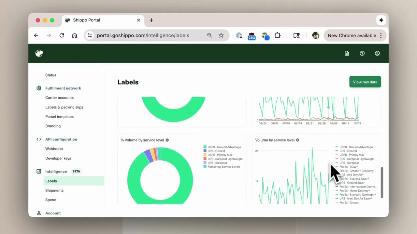
Task: Open a new tab with plus button
Action: [151, 20]
